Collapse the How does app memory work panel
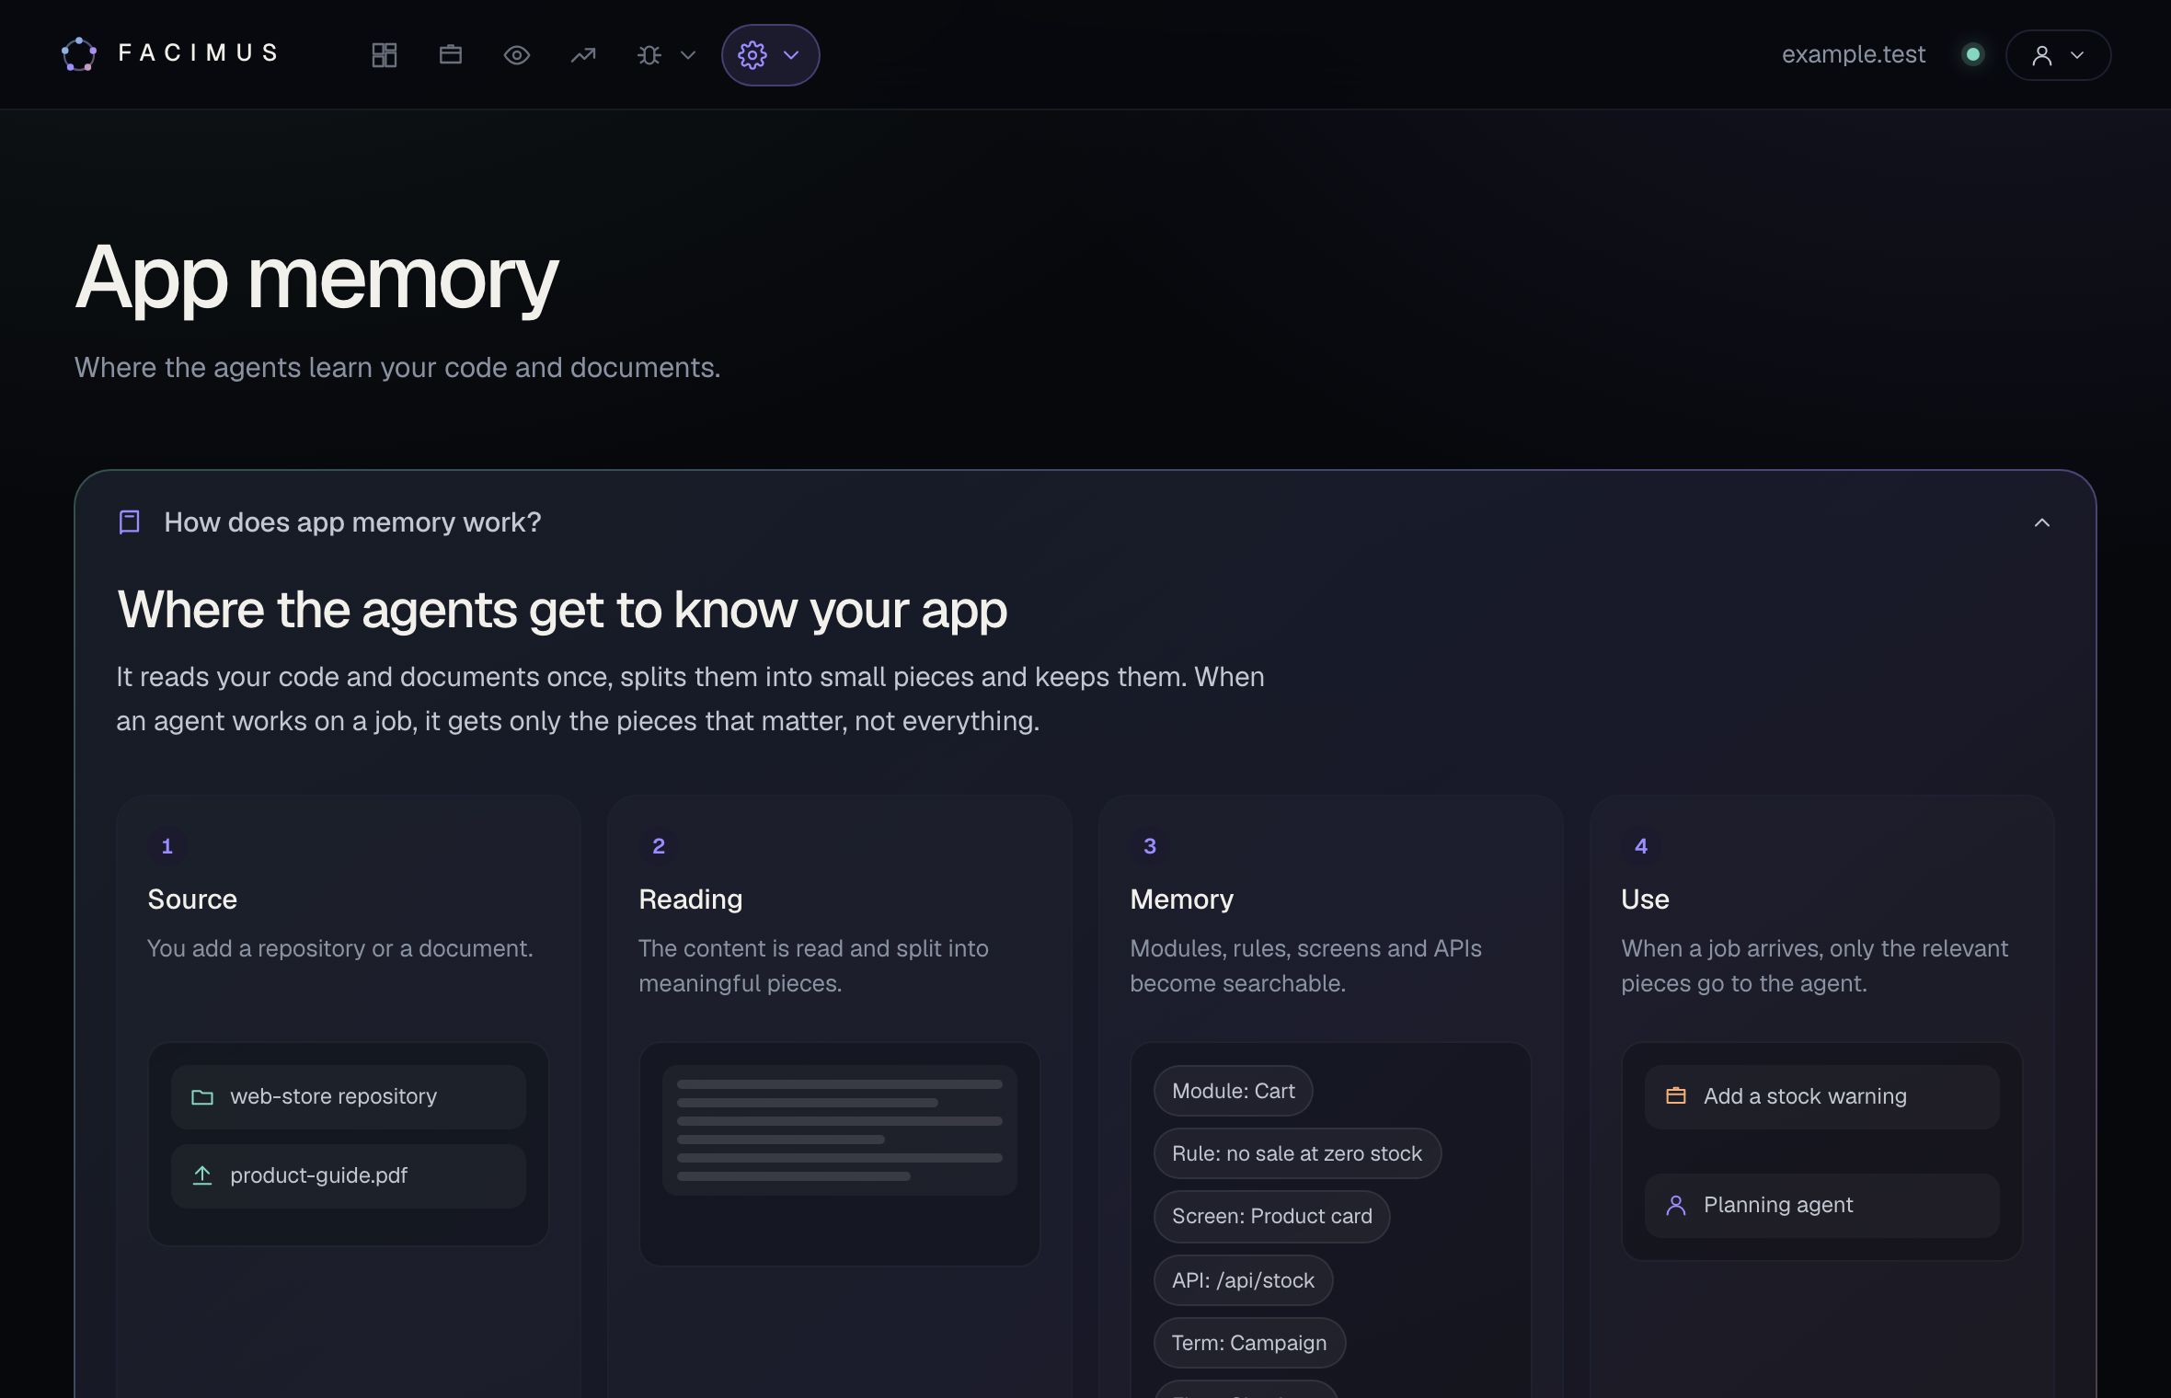 point(2042,522)
